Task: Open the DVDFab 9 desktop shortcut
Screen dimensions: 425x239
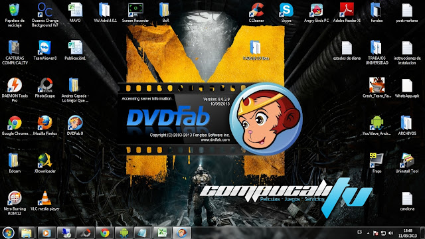Action: pyautogui.click(x=75, y=123)
